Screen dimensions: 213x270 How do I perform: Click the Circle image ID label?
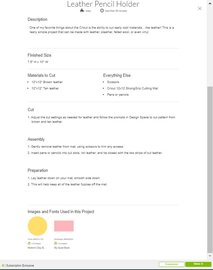tap(36, 239)
